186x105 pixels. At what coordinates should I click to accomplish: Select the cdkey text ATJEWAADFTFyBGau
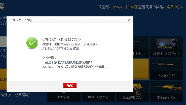point(57,49)
